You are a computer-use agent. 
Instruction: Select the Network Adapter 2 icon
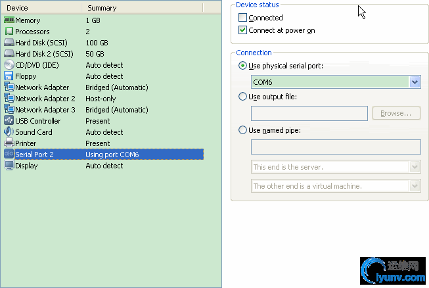pos(9,98)
